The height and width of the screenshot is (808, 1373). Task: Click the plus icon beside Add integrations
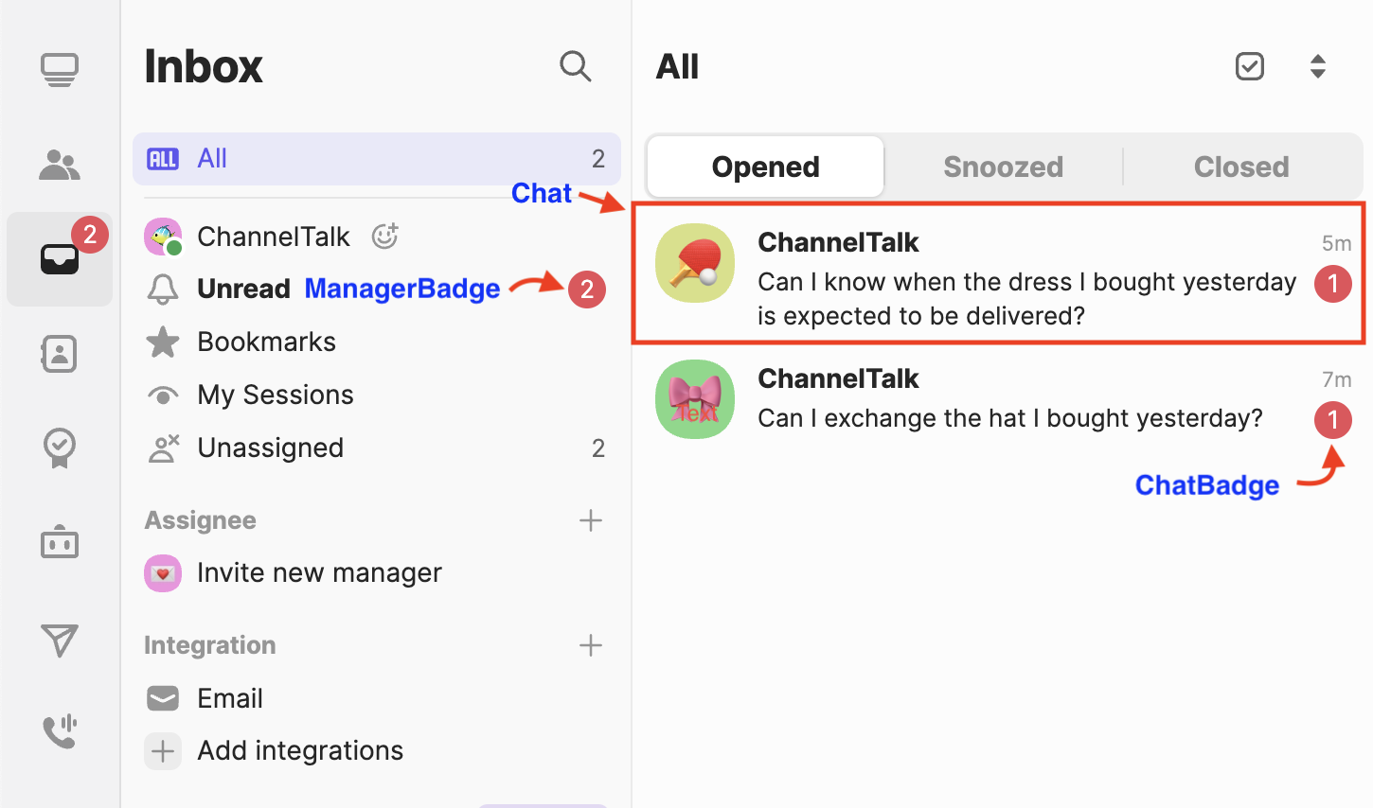163,751
